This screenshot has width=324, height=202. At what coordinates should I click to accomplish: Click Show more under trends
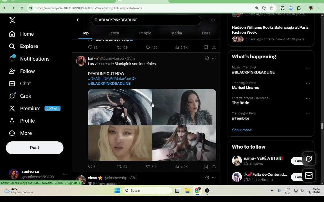pyautogui.click(x=241, y=130)
